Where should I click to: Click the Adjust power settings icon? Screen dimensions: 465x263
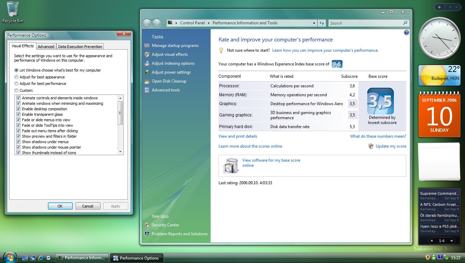[147, 72]
